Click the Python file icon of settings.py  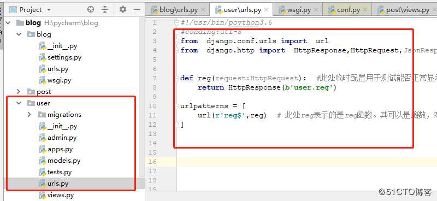pyautogui.click(x=43, y=57)
